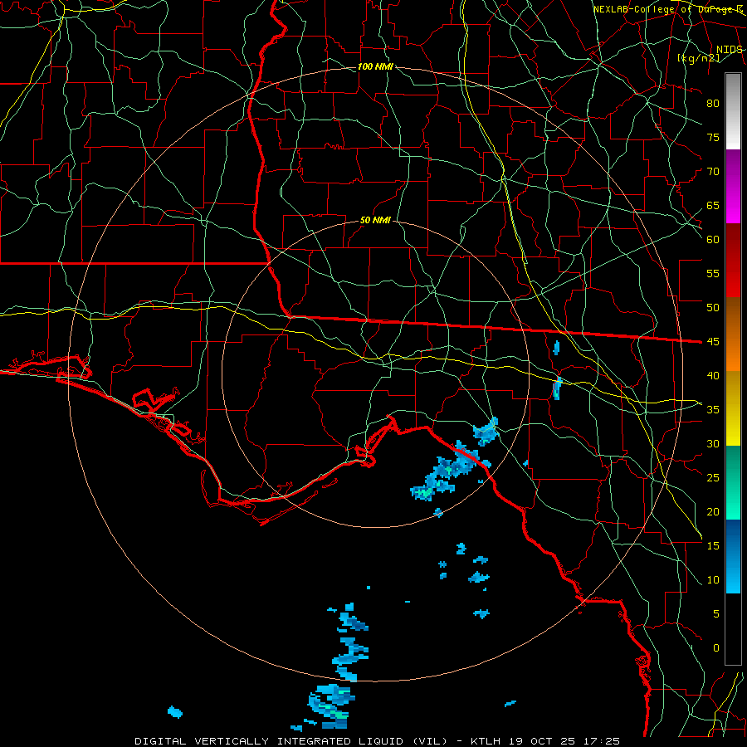Click the scale value 65
747x747 pixels.
pyautogui.click(x=713, y=206)
